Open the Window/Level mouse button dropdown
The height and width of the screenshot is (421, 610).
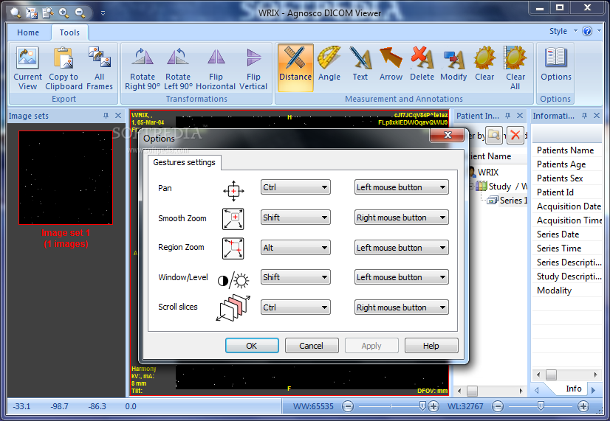pyautogui.click(x=401, y=277)
